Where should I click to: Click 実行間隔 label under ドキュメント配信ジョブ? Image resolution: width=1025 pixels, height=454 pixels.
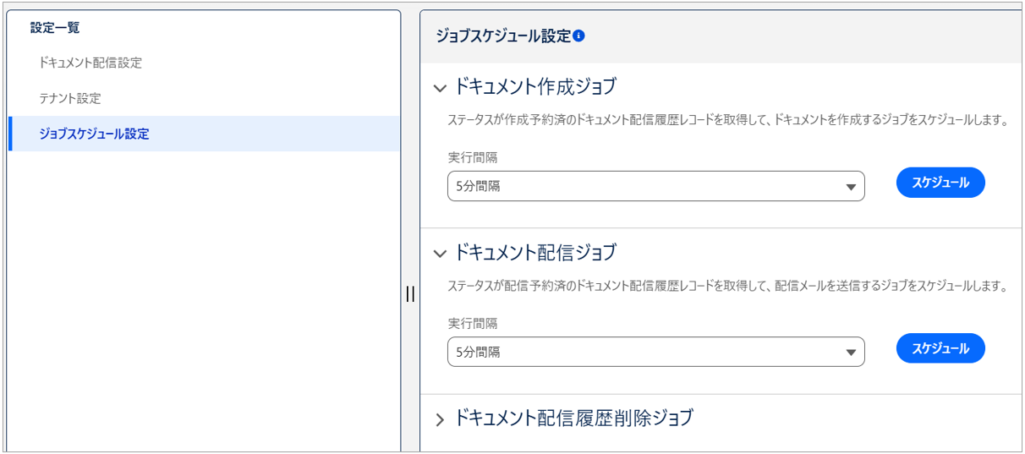tap(473, 324)
